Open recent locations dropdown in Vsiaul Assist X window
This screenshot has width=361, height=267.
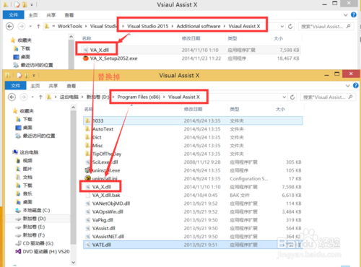pyautogui.click(x=30, y=26)
